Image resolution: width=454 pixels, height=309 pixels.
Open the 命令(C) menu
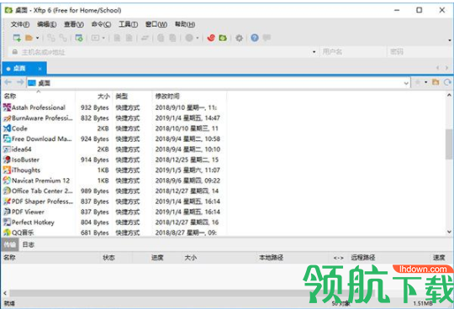(101, 24)
